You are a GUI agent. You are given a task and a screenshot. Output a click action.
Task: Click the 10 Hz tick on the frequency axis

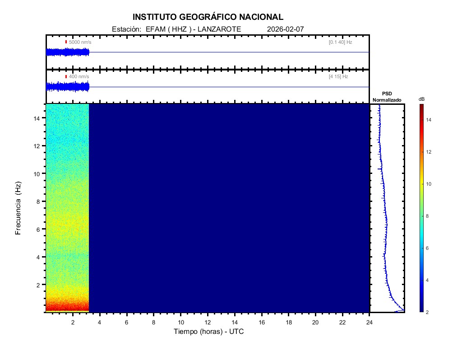[38, 173]
